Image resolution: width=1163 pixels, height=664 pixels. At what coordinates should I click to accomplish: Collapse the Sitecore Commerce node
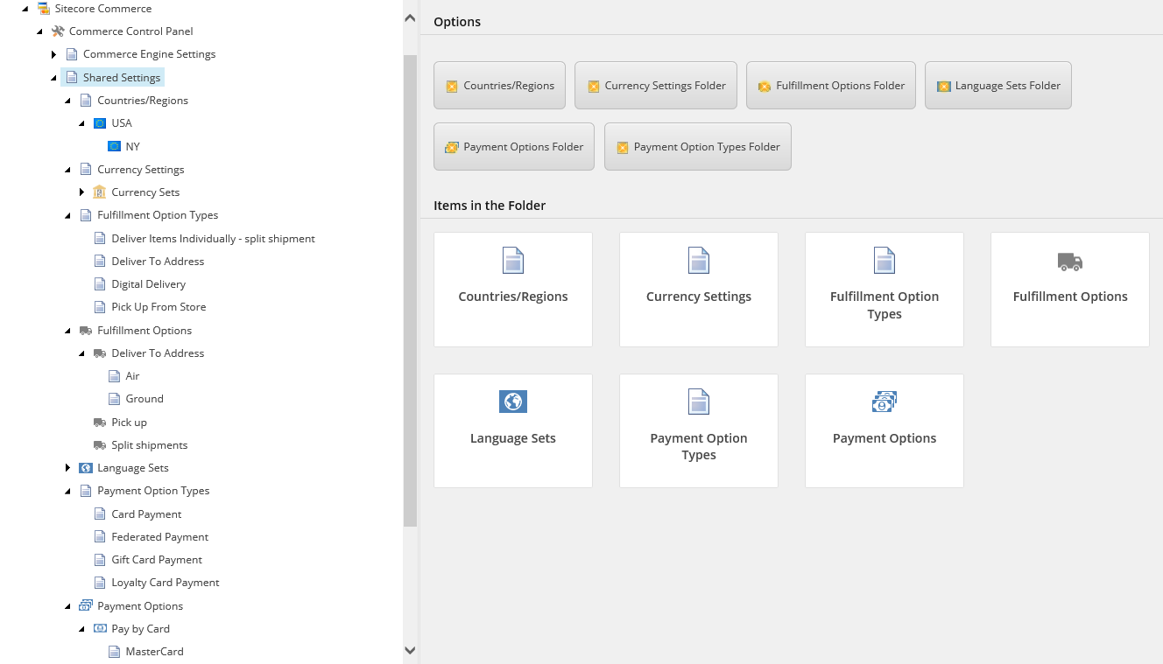pyautogui.click(x=25, y=9)
